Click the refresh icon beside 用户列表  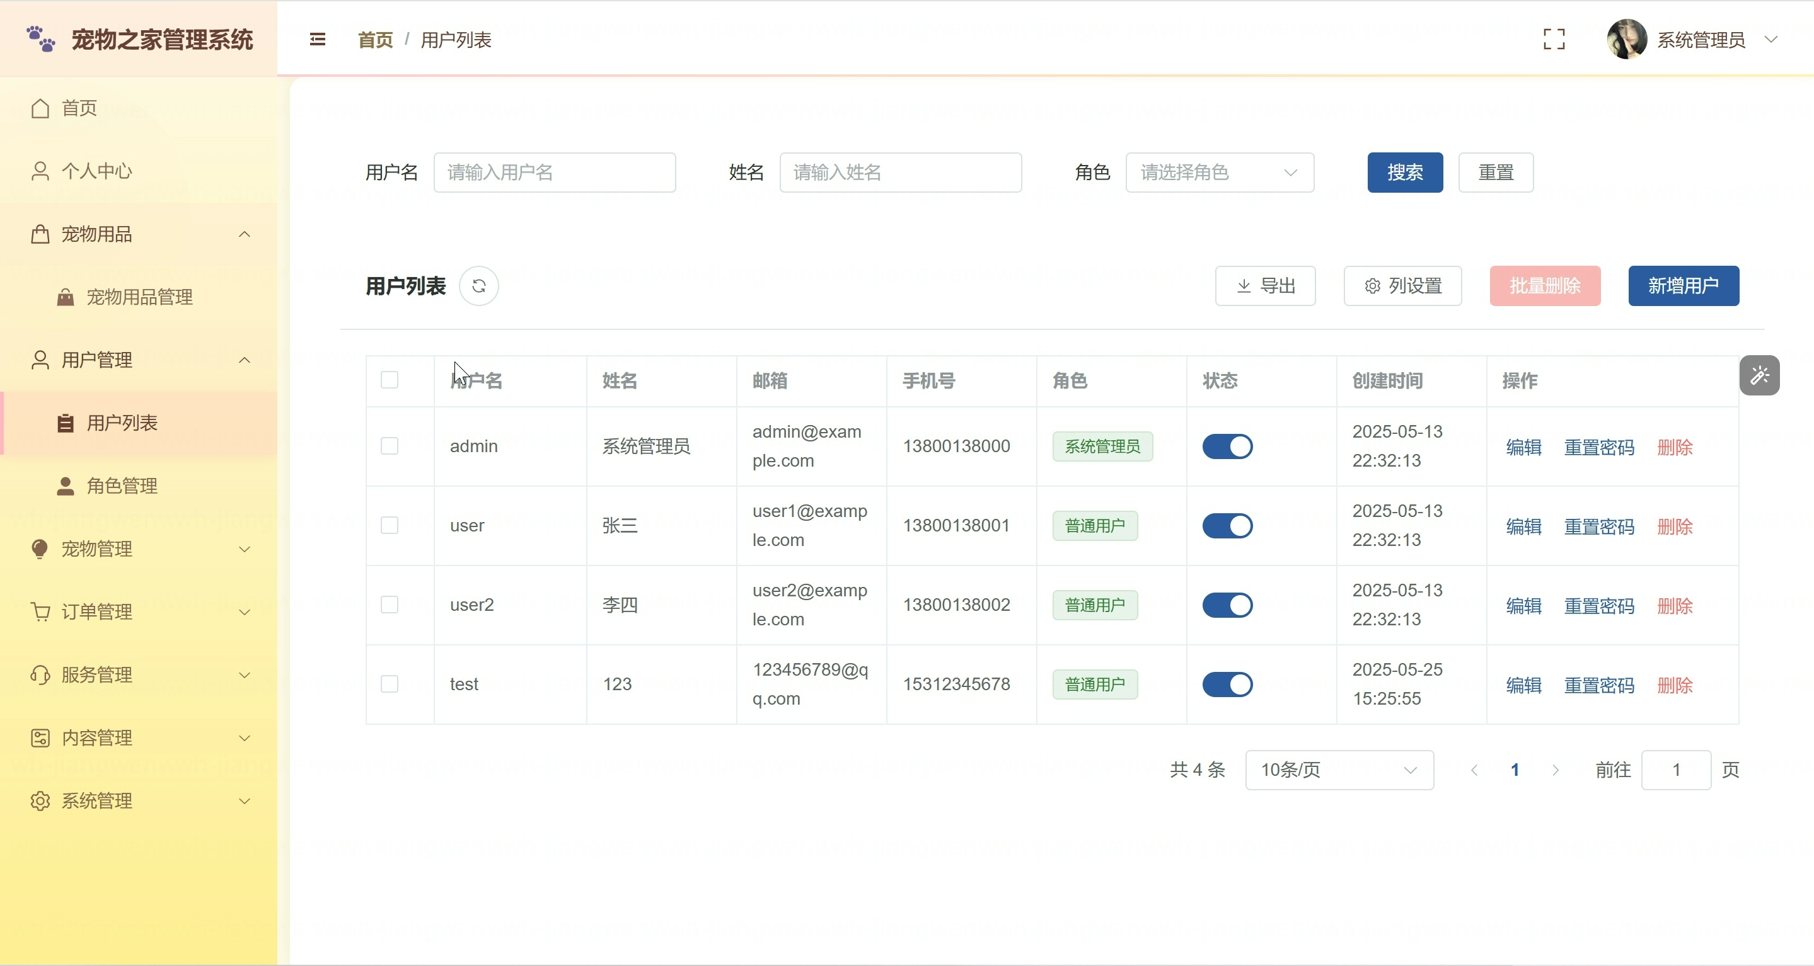pos(479,286)
